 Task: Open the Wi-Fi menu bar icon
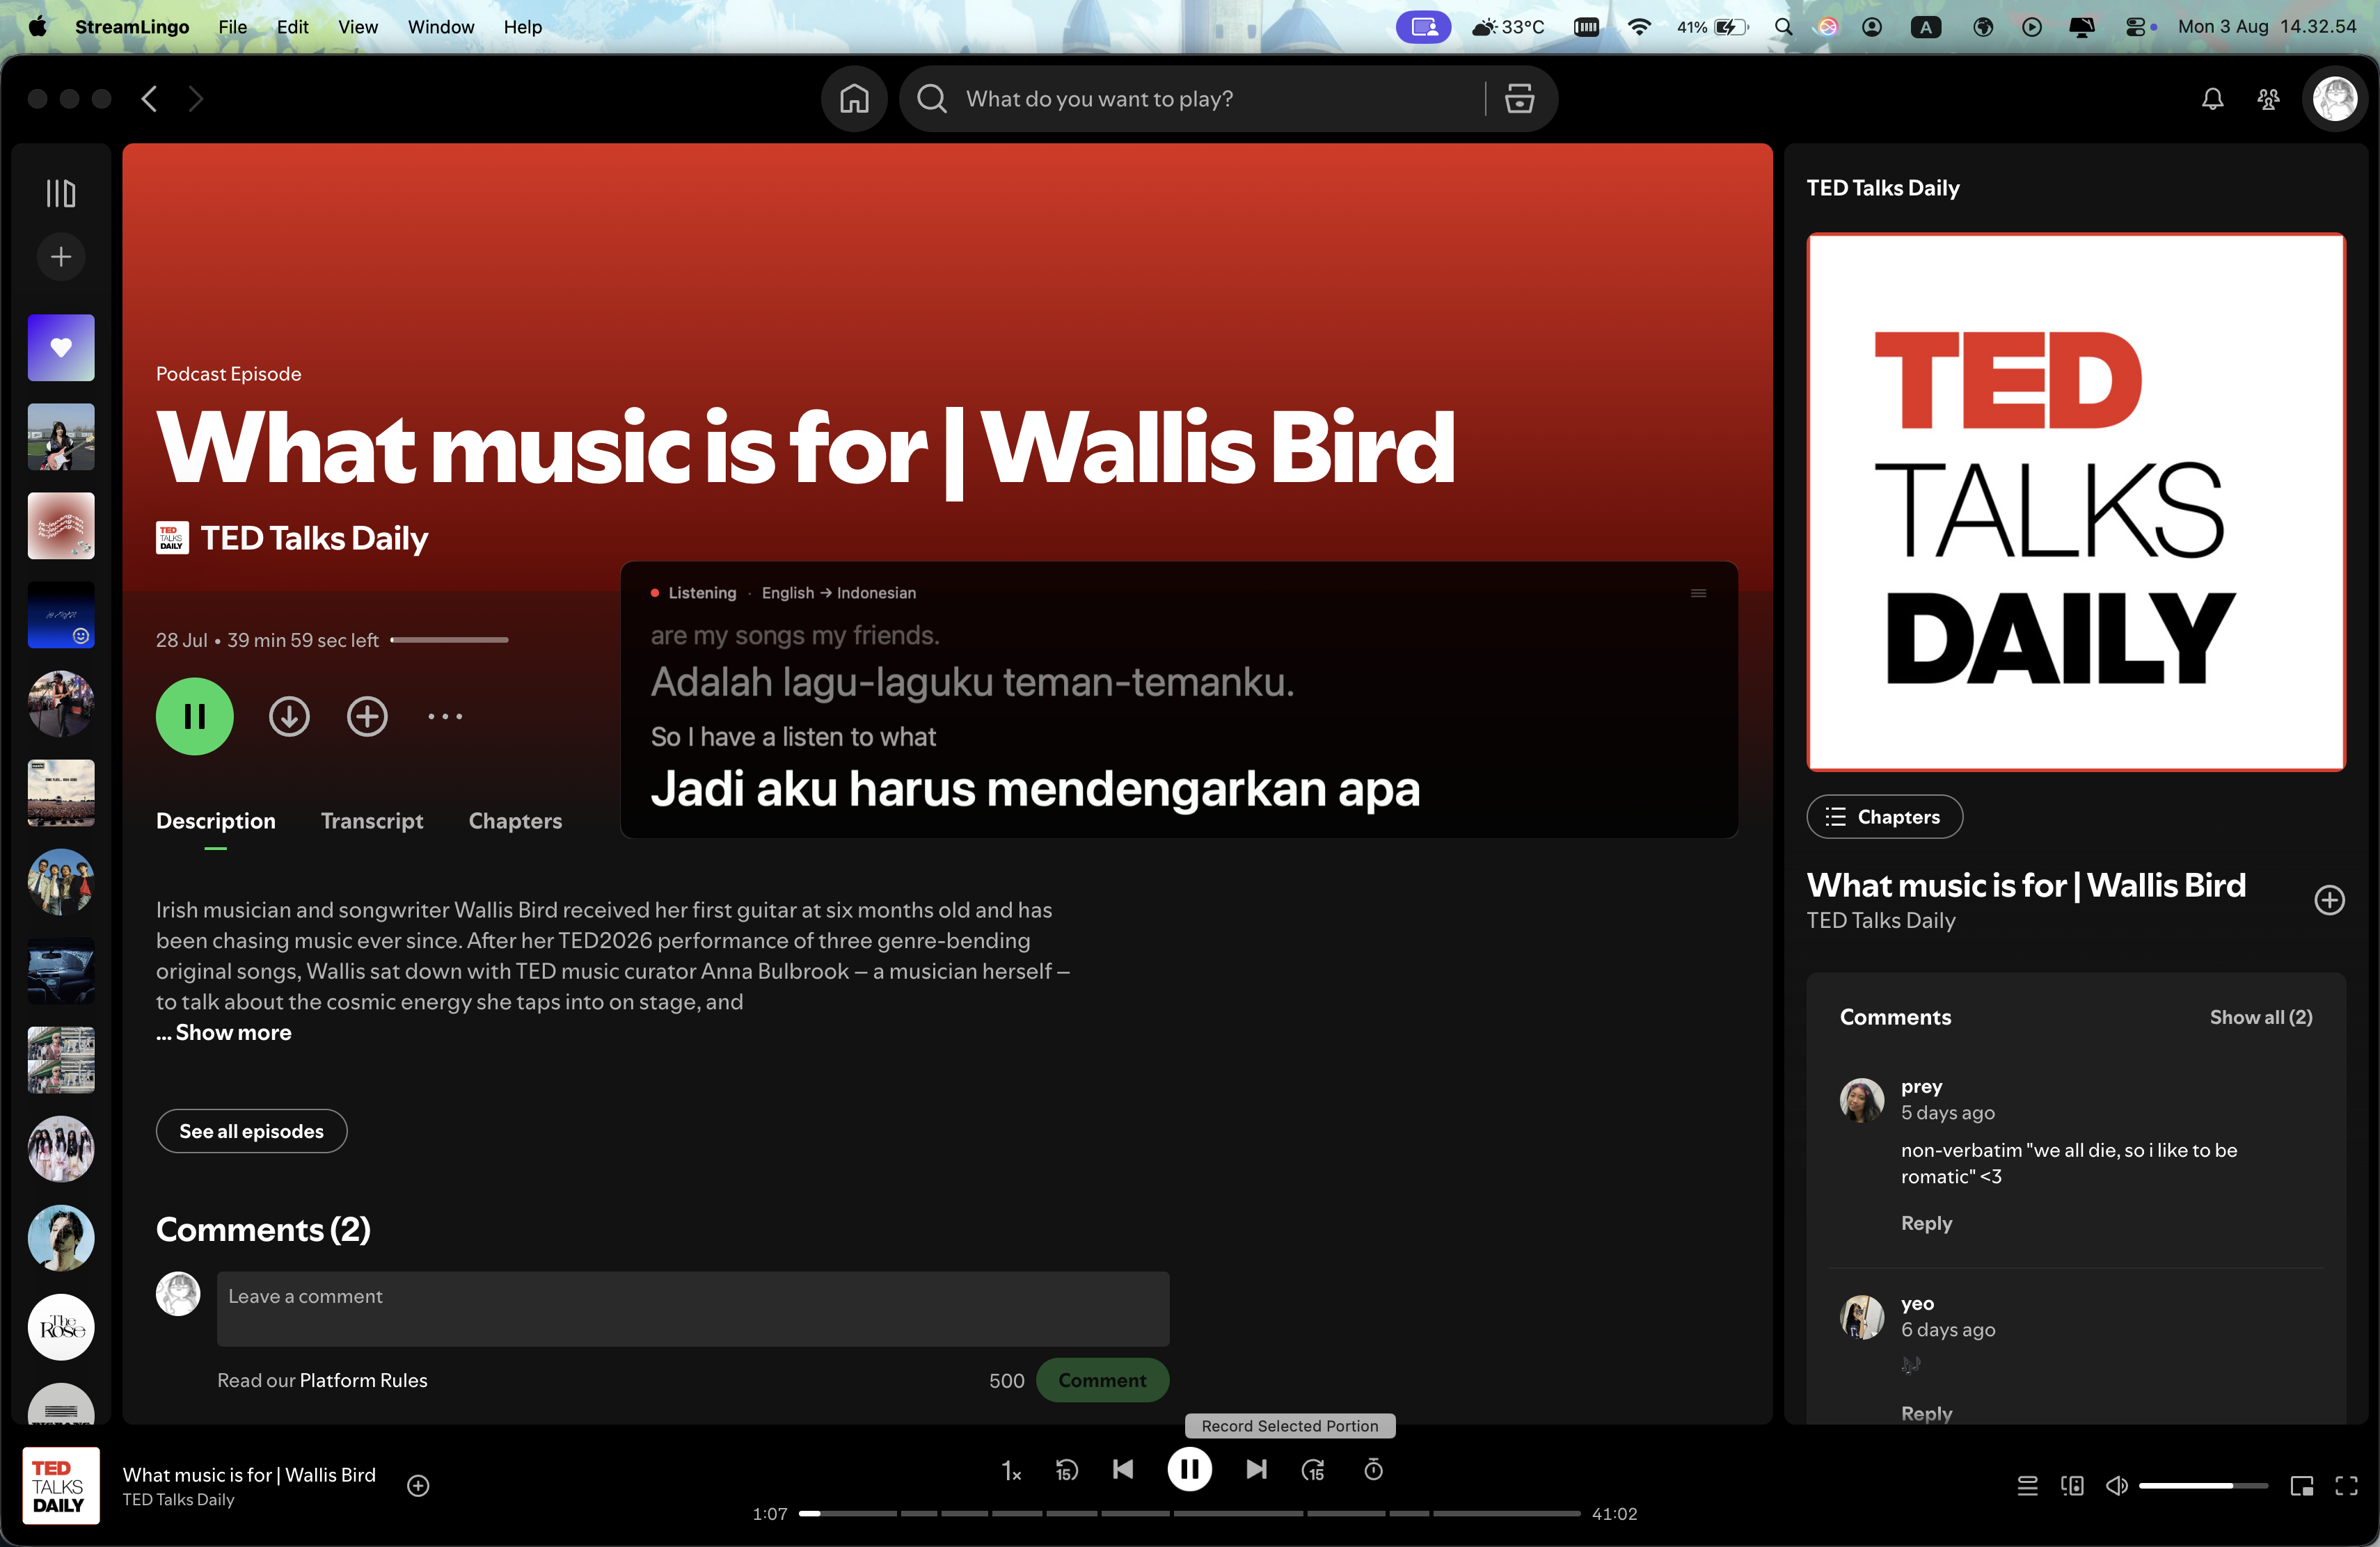(1639, 27)
